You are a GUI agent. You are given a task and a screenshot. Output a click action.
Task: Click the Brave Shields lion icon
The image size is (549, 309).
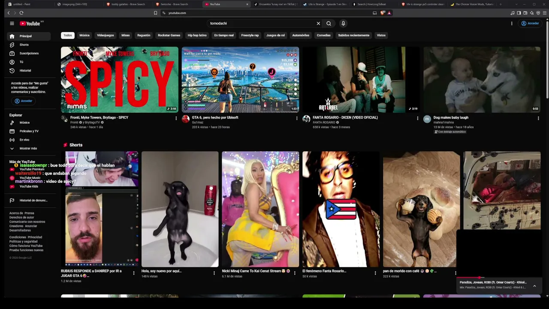point(383,13)
